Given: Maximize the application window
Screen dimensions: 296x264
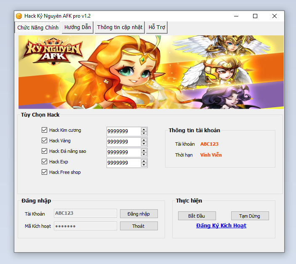Looking at the screenshot, I should point(255,16).
